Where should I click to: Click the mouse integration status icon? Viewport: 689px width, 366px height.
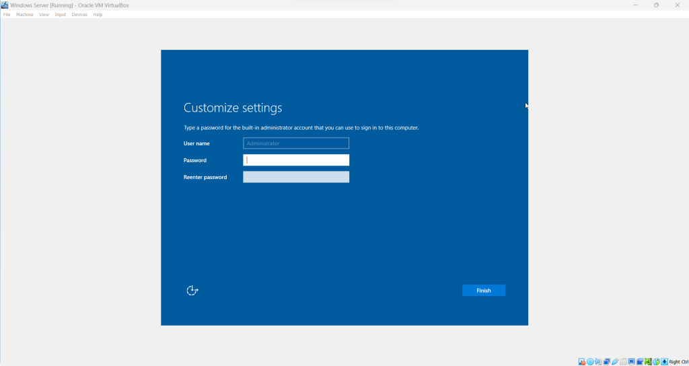(x=657, y=361)
